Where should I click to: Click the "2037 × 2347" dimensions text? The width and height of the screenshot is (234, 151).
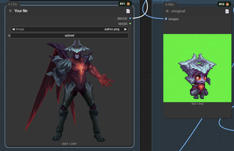[69, 144]
